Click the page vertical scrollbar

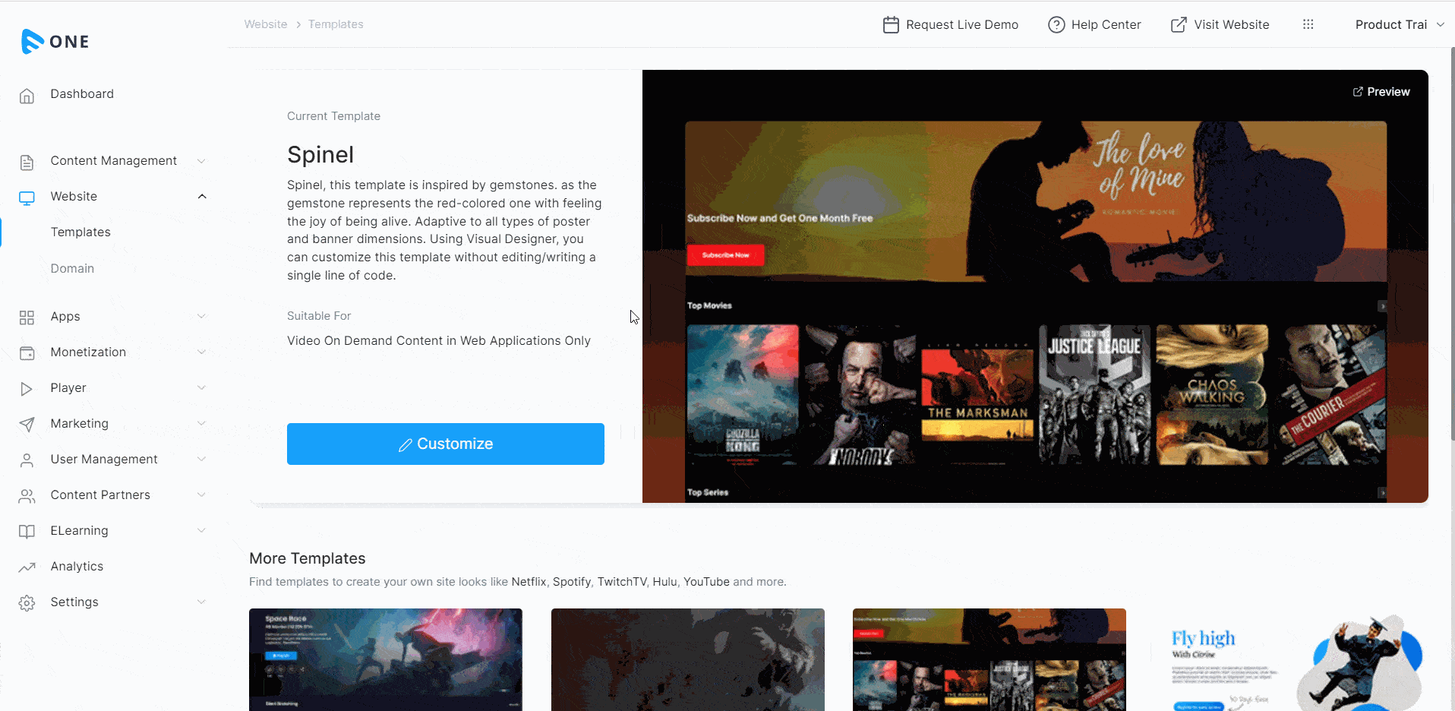(x=1452, y=243)
